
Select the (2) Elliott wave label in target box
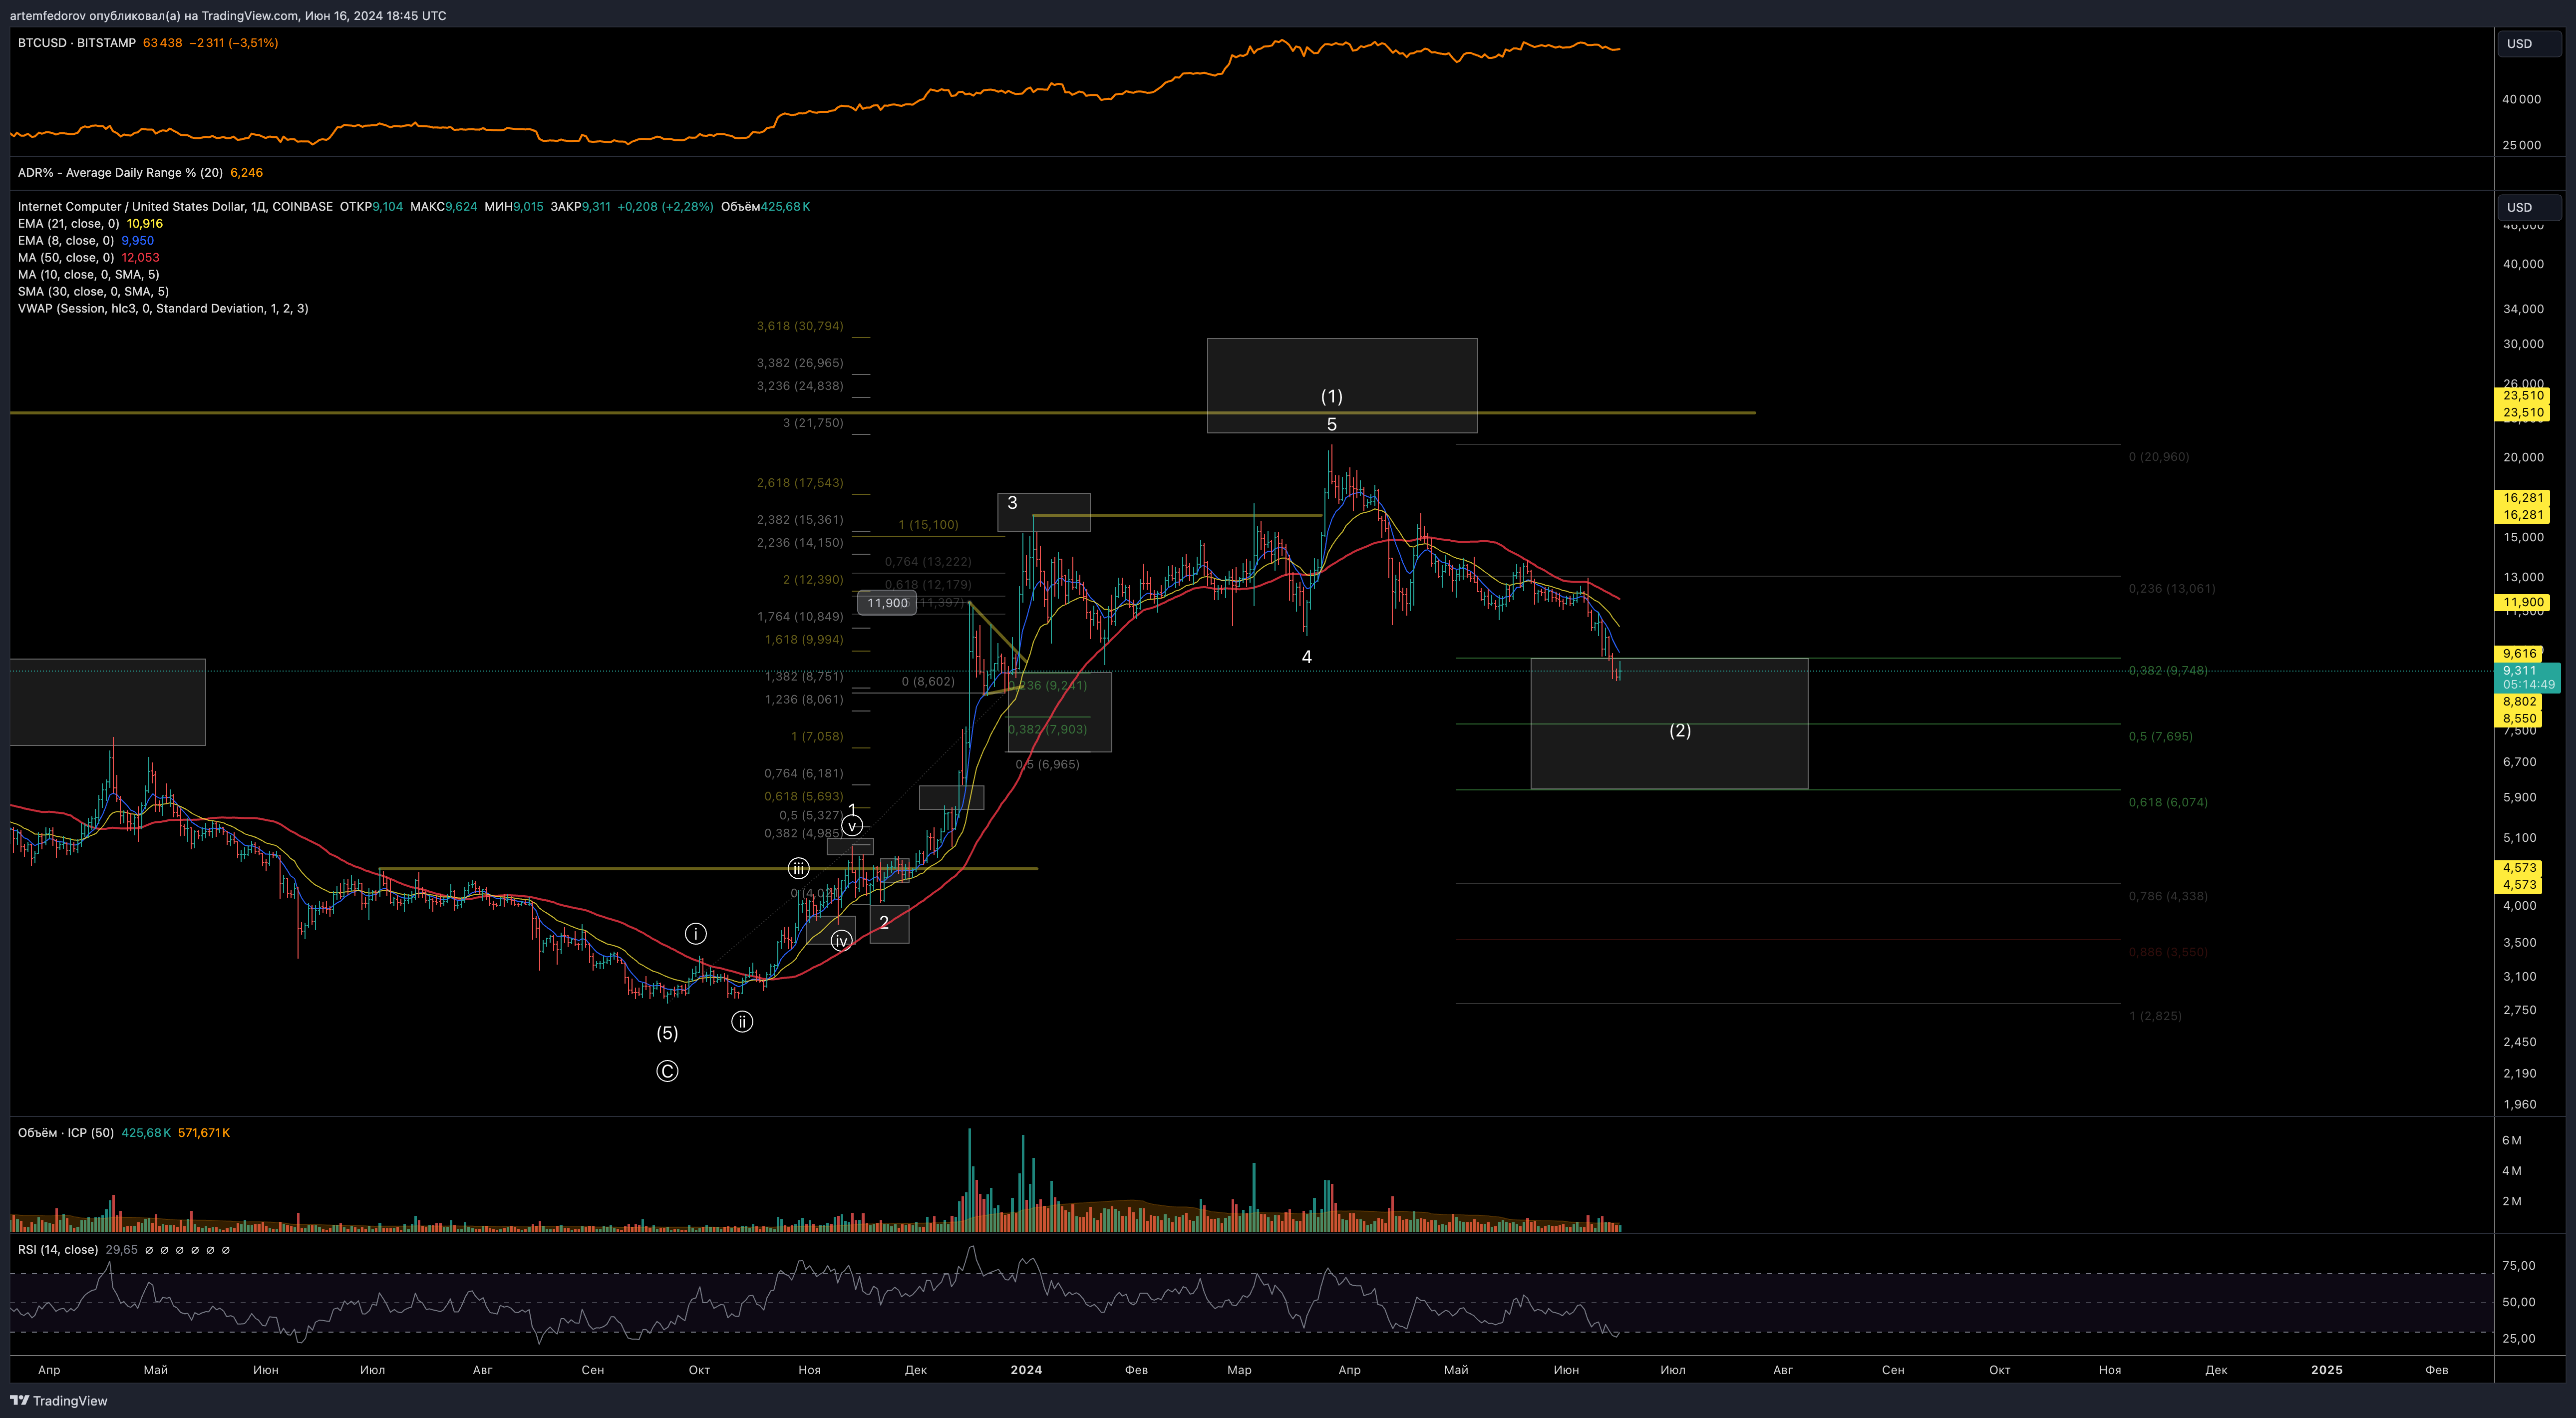[1680, 731]
